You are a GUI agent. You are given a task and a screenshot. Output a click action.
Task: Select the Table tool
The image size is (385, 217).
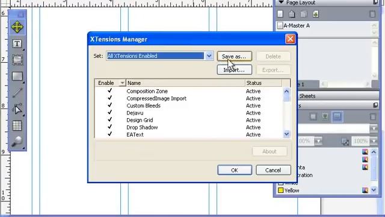click(x=17, y=125)
